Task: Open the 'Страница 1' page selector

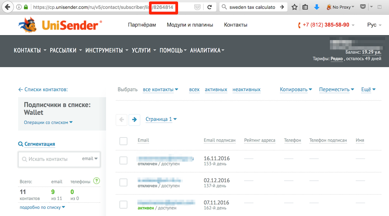Action: click(161, 119)
